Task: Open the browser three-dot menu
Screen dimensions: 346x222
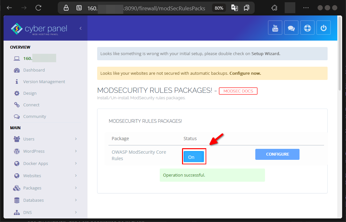Action: click(306, 8)
